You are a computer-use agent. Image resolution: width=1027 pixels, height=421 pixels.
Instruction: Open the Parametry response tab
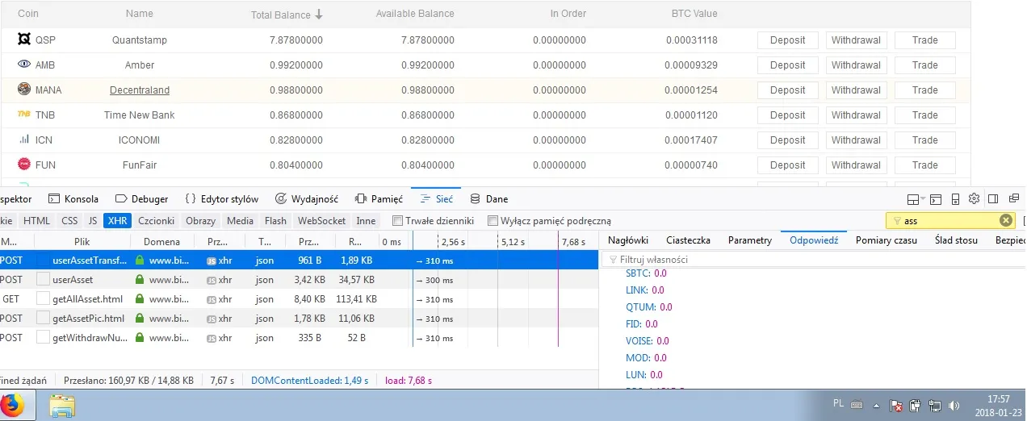click(750, 240)
